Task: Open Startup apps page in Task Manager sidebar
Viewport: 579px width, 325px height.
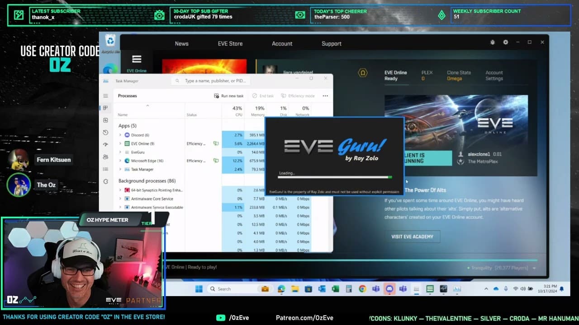Action: click(x=105, y=144)
